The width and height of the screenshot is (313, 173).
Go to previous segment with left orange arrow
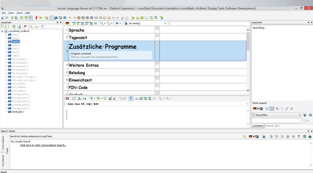point(70,18)
